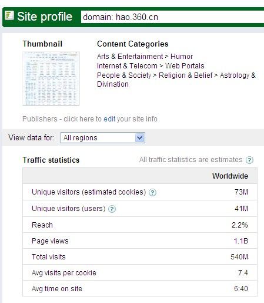Select the All regions combo box
Screen dimensions: 264x303
pyautogui.click(x=103, y=138)
